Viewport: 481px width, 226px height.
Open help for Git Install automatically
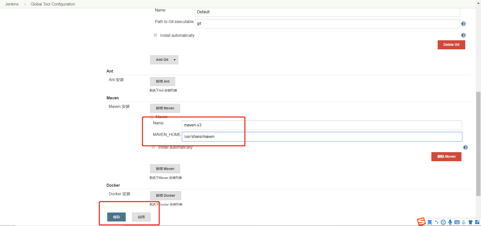pos(463,35)
